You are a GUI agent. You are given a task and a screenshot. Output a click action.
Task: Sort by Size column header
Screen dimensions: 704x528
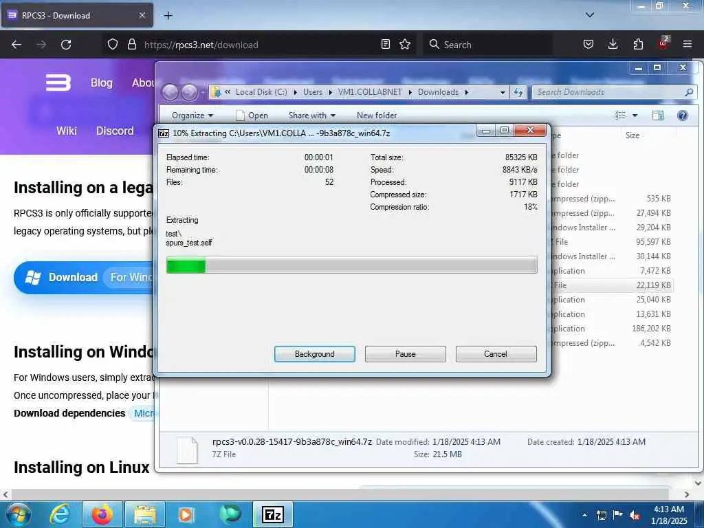[632, 135]
